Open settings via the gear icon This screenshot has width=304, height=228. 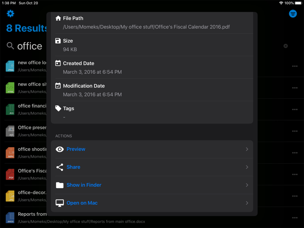click(10, 13)
